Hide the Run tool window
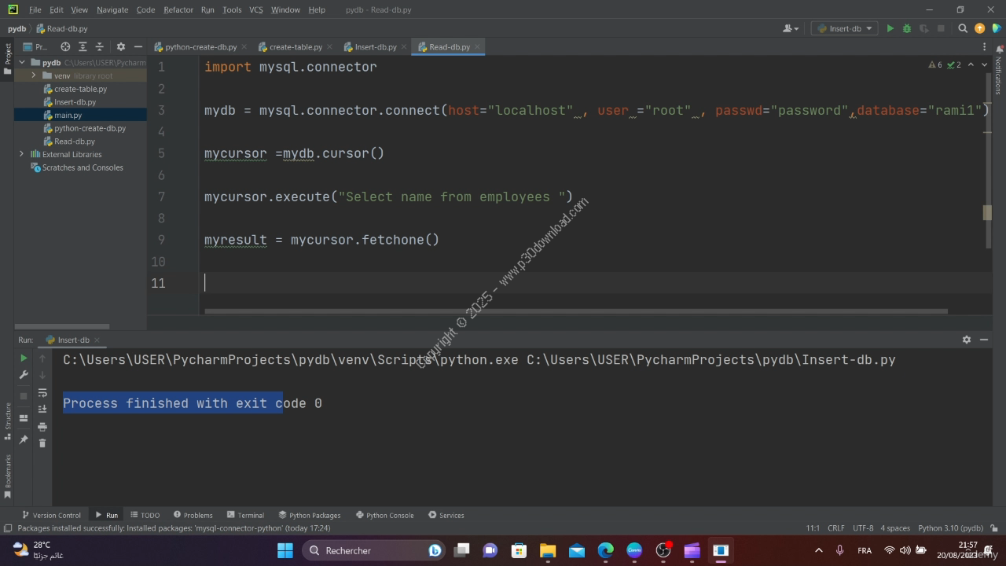Screen dimensions: 1006x566 coord(984,340)
